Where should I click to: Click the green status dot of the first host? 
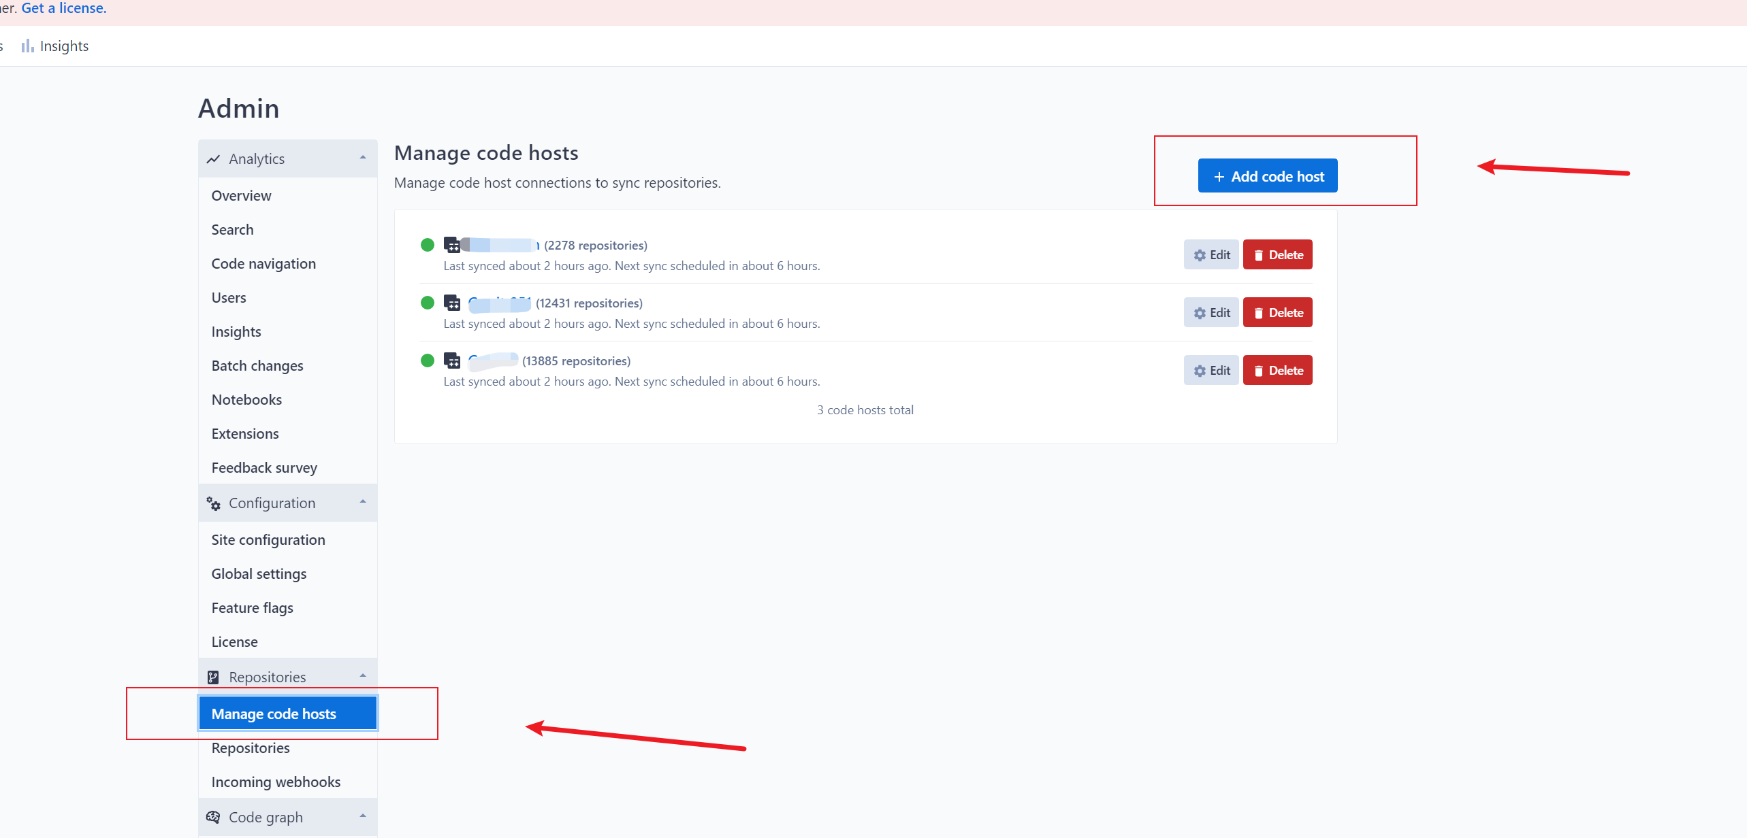click(x=427, y=244)
